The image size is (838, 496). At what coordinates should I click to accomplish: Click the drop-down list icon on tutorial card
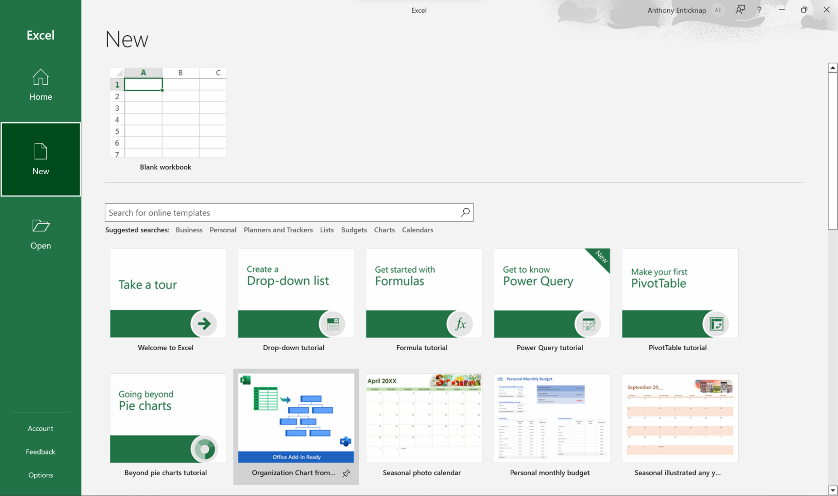(x=332, y=323)
